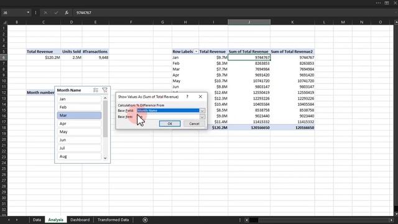Screen dimensions: 398x224
Task: Select Jul in the Month Name slicer
Action: point(79,148)
